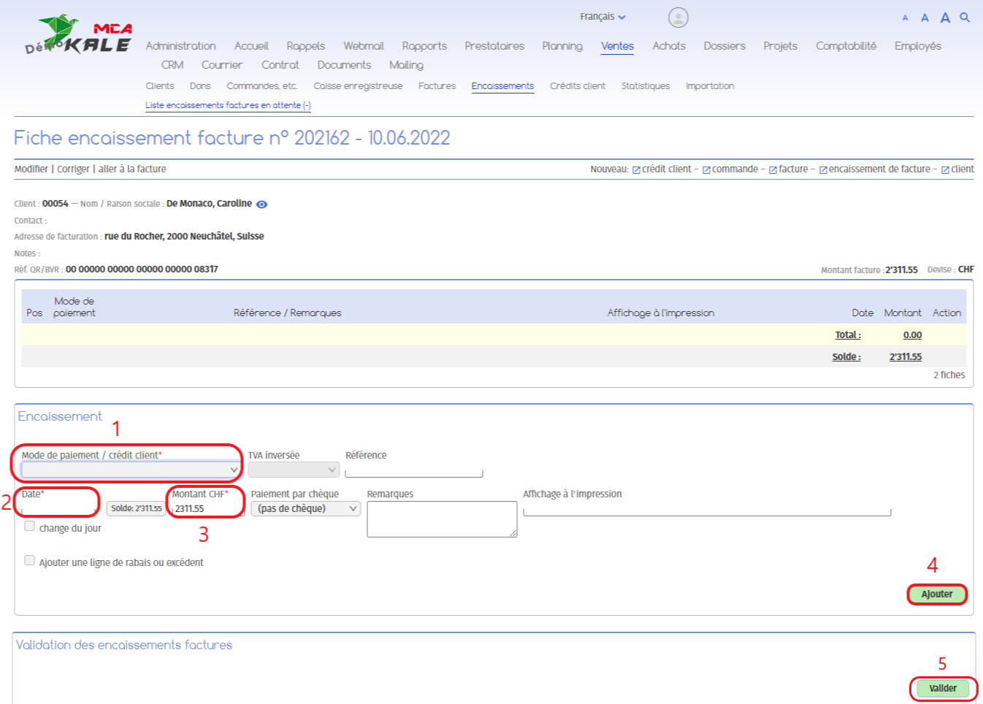Switch to the Factures submenu tab
Image resolution: width=983 pixels, height=704 pixels.
(x=437, y=86)
